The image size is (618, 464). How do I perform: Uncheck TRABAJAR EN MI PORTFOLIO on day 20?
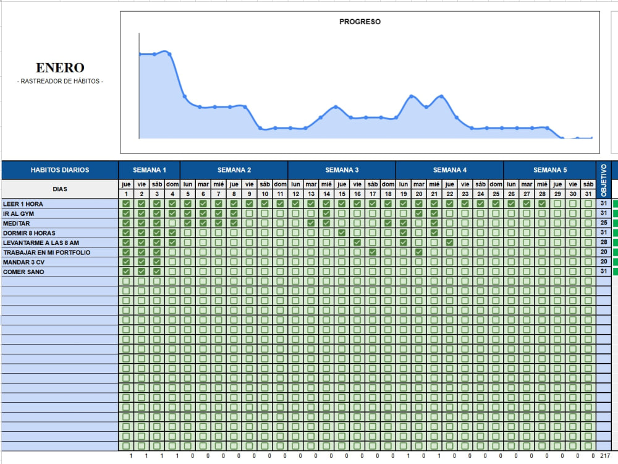tap(419, 252)
